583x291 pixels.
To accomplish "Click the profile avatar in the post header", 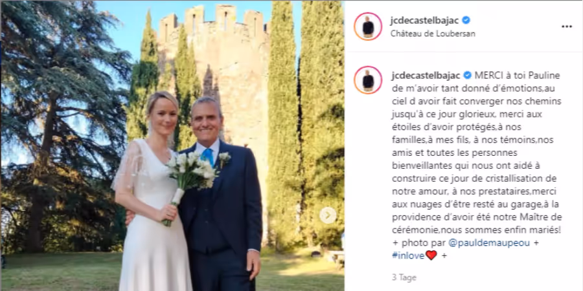I will point(368,27).
